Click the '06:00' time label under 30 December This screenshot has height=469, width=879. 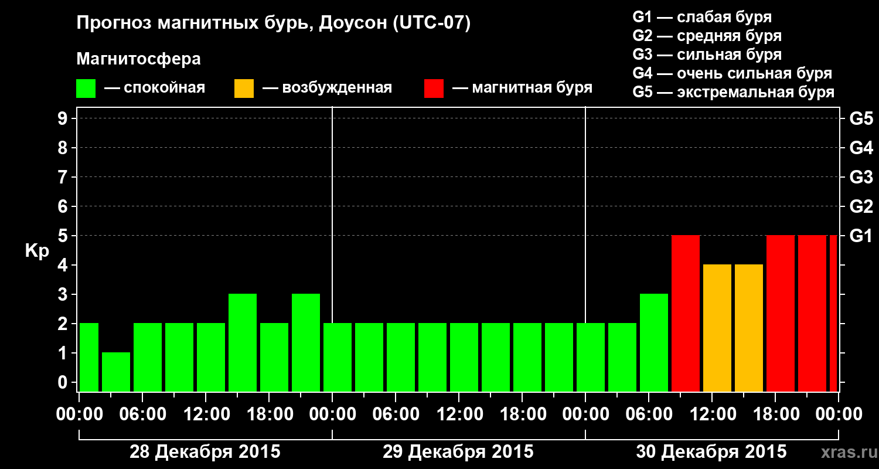pyautogui.click(x=649, y=414)
